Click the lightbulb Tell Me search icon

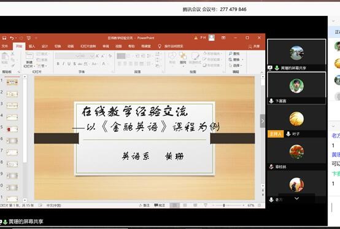tap(160, 46)
